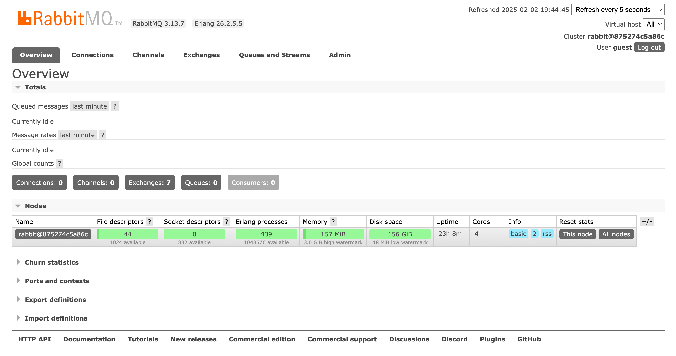Screen dimensions: 676x356
Task: Click Disk space 156 GiB bar
Action: [x=400, y=234]
